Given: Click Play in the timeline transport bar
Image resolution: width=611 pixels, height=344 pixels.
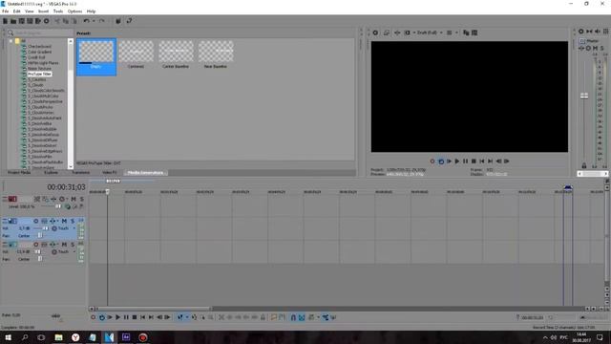Looking at the screenshot, I should [117, 317].
